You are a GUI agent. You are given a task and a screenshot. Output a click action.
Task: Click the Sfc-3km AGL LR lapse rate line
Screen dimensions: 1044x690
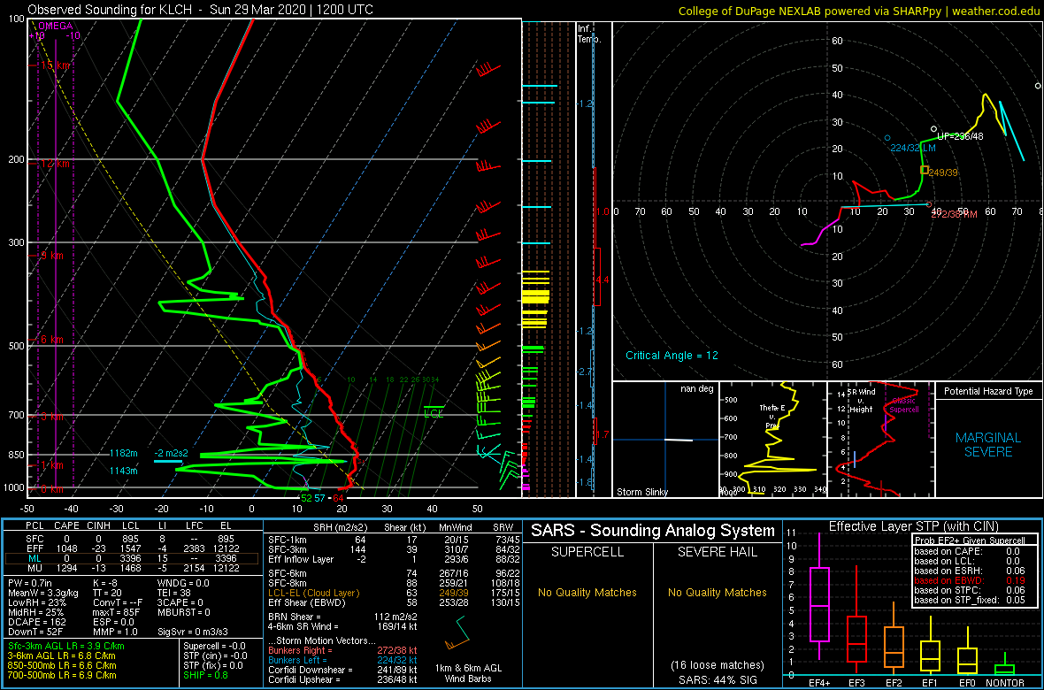[66, 646]
